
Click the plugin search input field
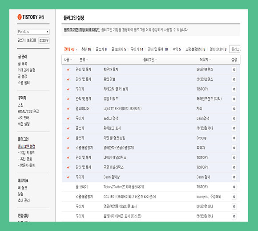[x=235, y=49]
